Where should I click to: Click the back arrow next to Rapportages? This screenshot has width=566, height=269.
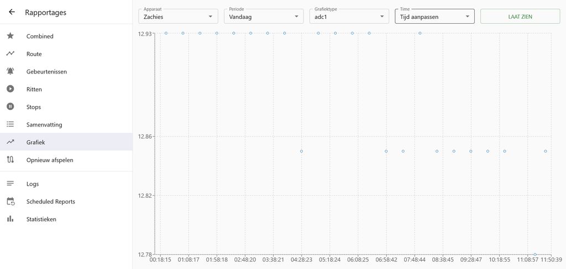click(x=12, y=12)
